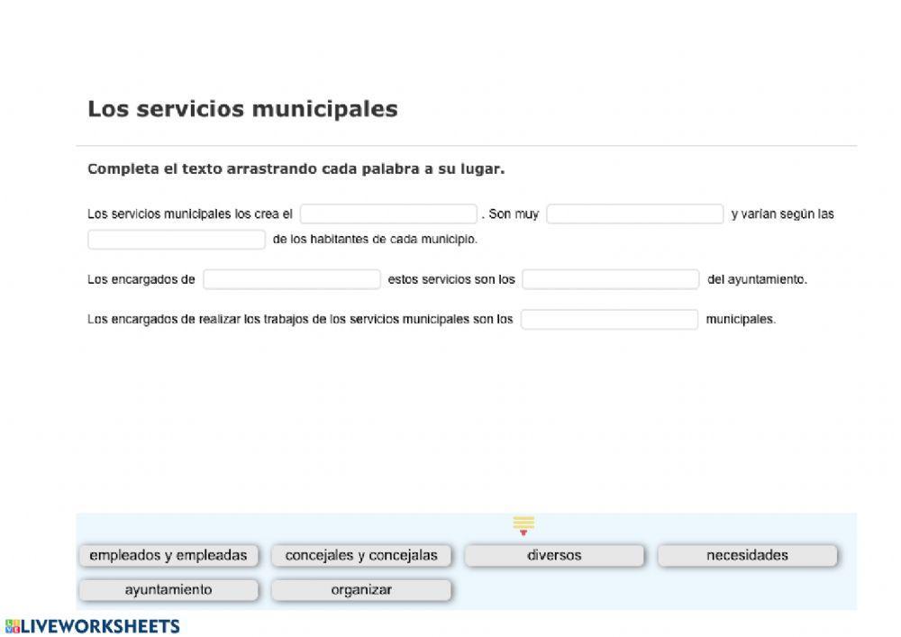This screenshot has width=901, height=637.
Task: Click blank after 'Los encargados de'
Action: [x=292, y=279]
